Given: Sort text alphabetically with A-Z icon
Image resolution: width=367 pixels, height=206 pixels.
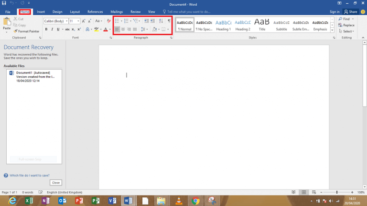Looking at the screenshot, I should click(161, 21).
